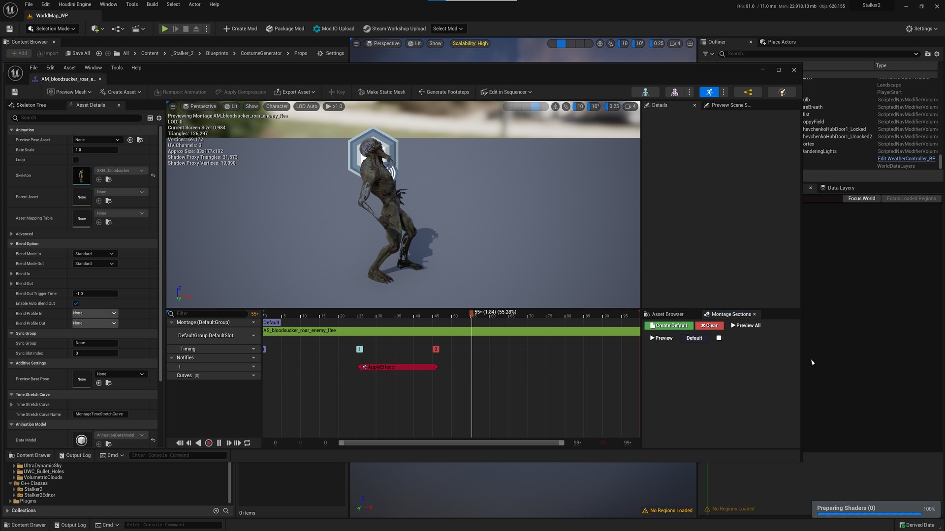Click the montage timeline filter search icon
This screenshot has width=945, height=531.
click(171, 314)
